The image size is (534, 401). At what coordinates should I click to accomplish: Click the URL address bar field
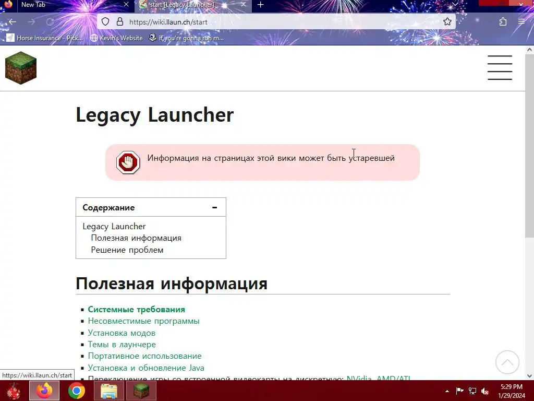[x=276, y=22]
